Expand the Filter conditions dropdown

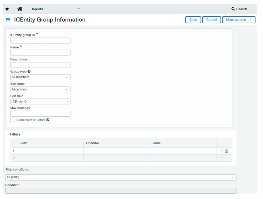pos(121,177)
